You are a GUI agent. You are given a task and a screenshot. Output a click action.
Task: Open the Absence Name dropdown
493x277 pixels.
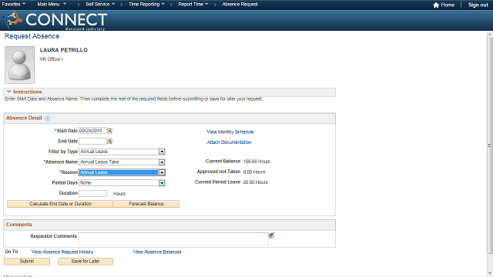tap(162, 162)
